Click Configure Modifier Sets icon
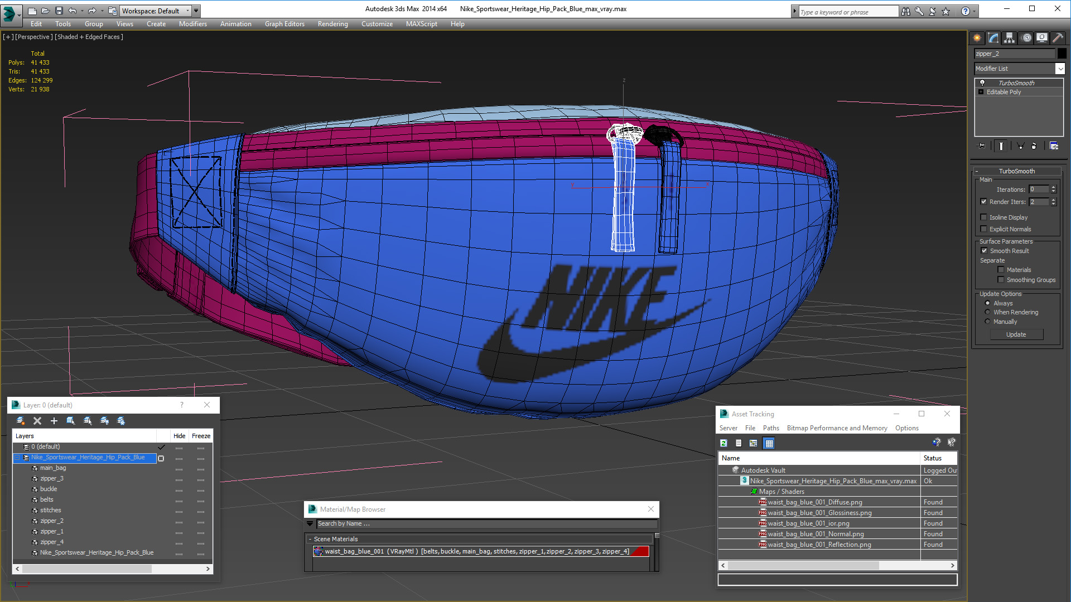Screen dimensions: 1071x602 tap(1054, 146)
